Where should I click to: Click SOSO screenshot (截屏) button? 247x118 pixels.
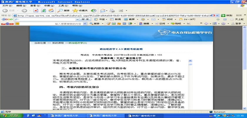pyautogui.click(x=129, y=19)
